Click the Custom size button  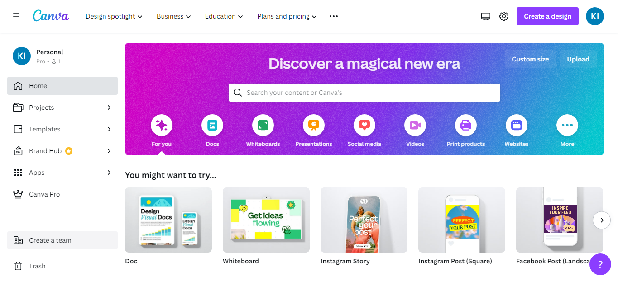[x=530, y=59]
